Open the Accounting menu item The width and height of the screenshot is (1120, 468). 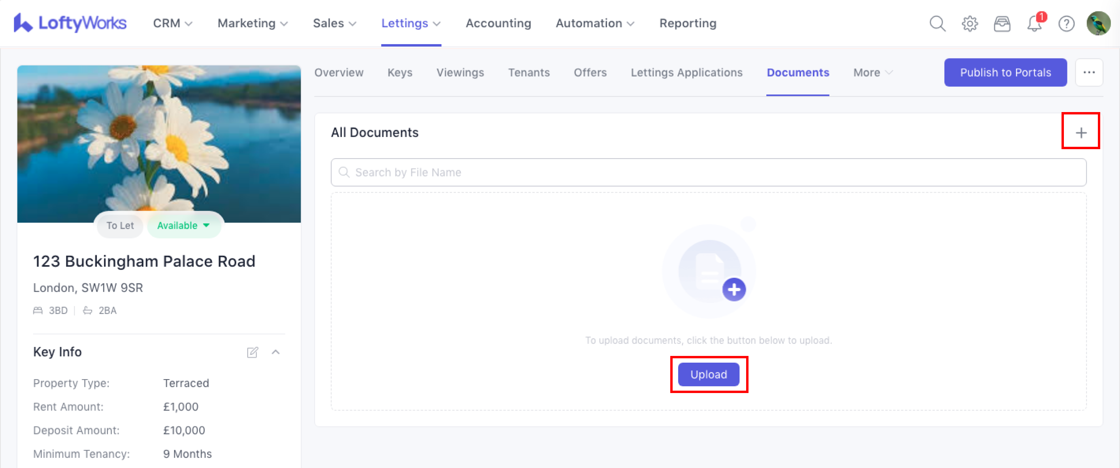(498, 23)
